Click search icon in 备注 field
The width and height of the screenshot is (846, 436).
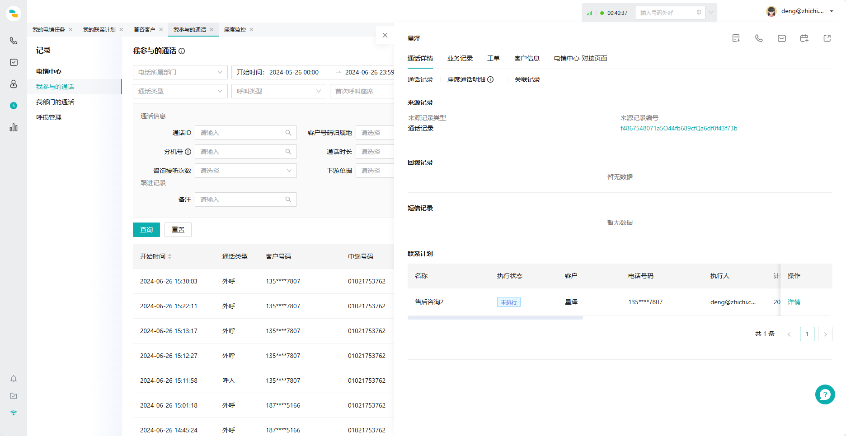pyautogui.click(x=288, y=199)
